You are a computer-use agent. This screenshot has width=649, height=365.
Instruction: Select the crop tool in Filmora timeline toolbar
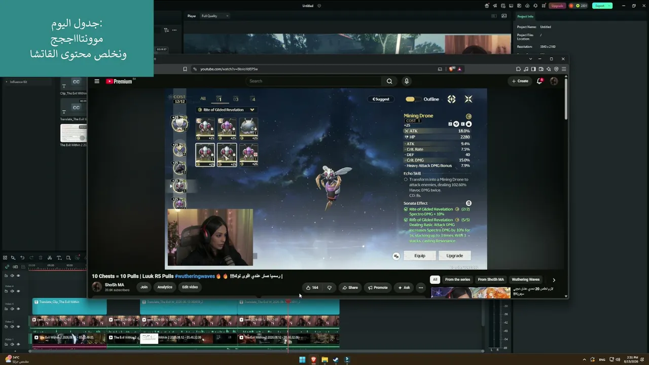pos(68,258)
